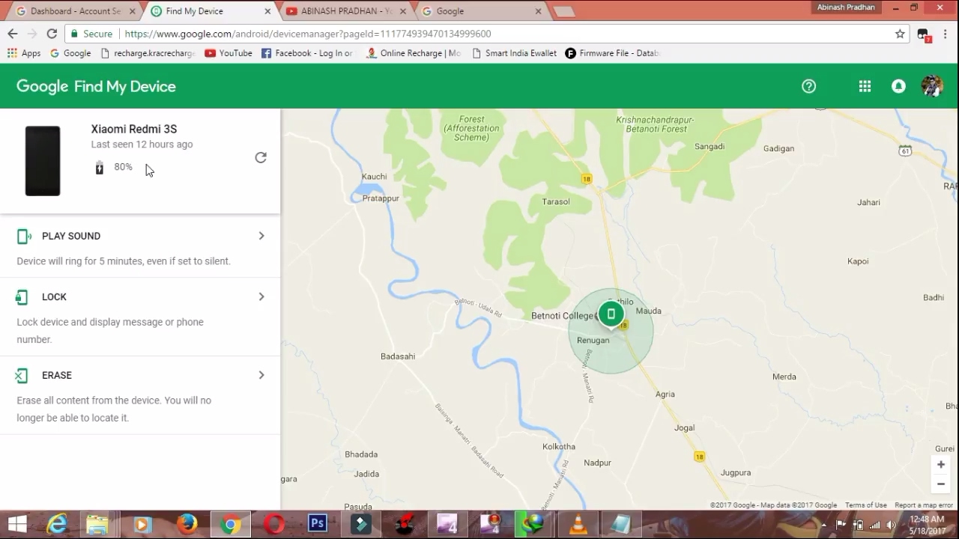The width and height of the screenshot is (959, 539).
Task: Open Facebook - Log In bookmark
Action: tap(307, 53)
